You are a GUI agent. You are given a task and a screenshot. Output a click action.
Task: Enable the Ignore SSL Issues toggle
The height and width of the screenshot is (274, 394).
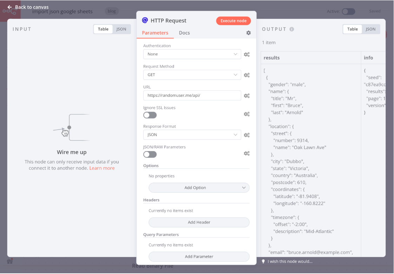pos(150,115)
